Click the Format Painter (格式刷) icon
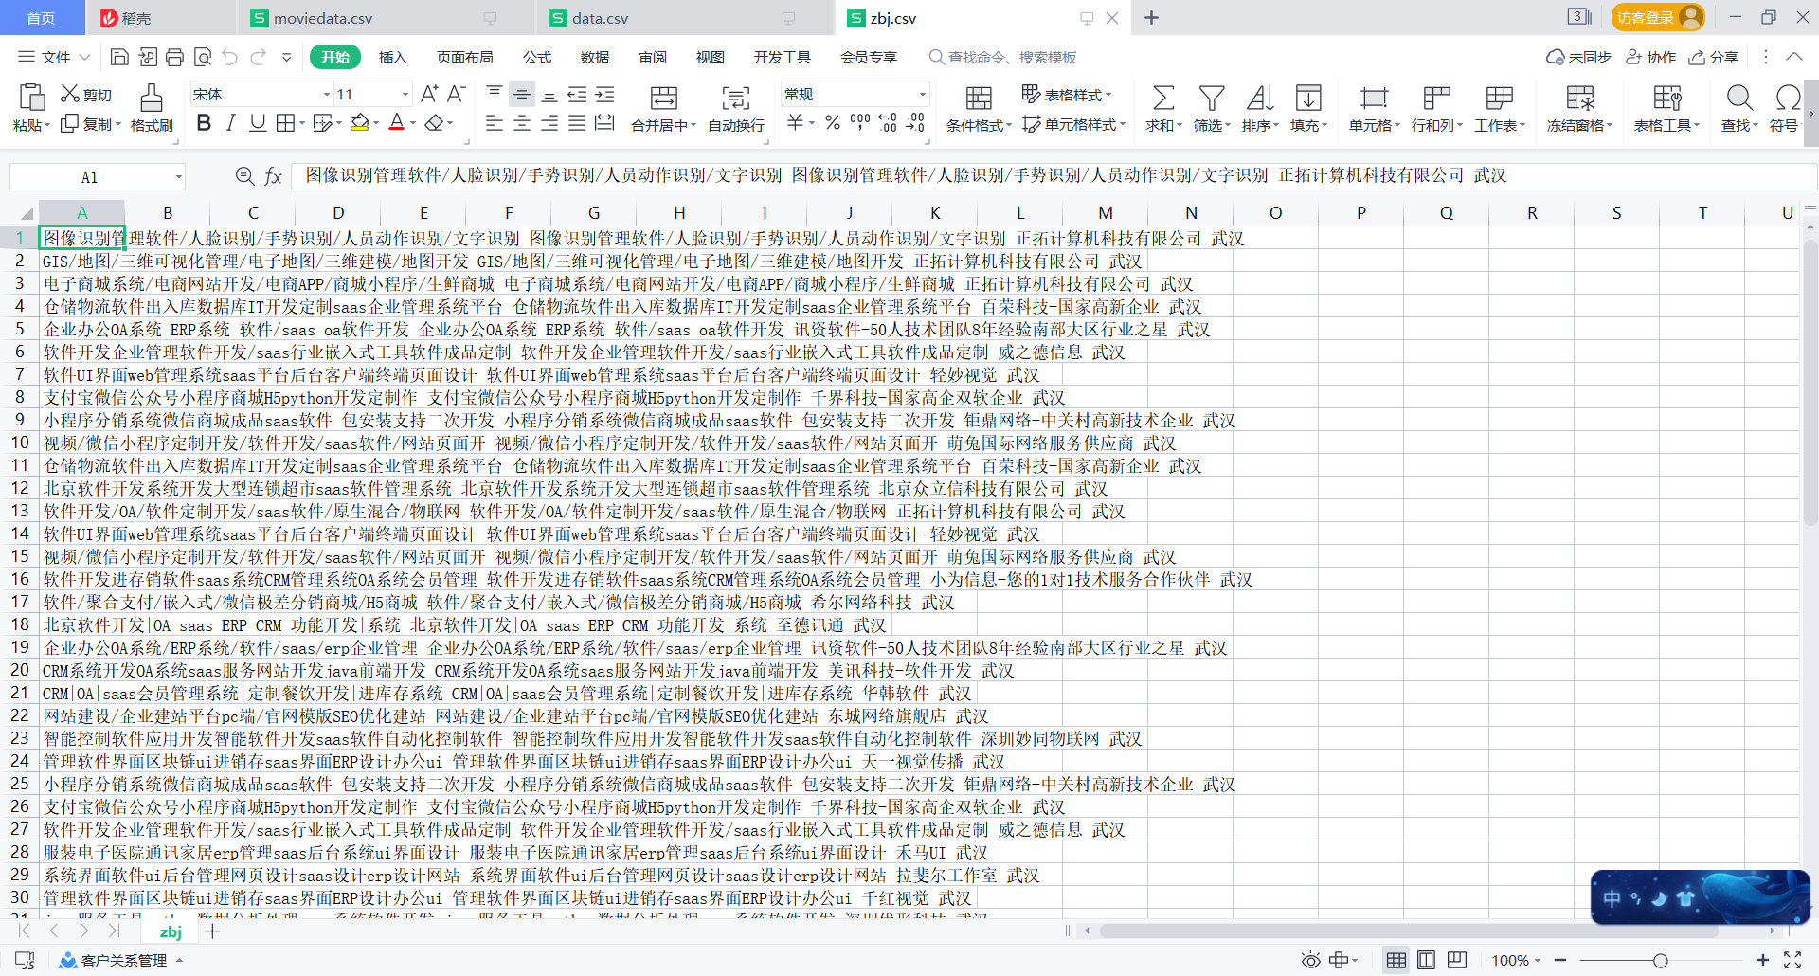Screen dimensions: 1819x976 152,97
